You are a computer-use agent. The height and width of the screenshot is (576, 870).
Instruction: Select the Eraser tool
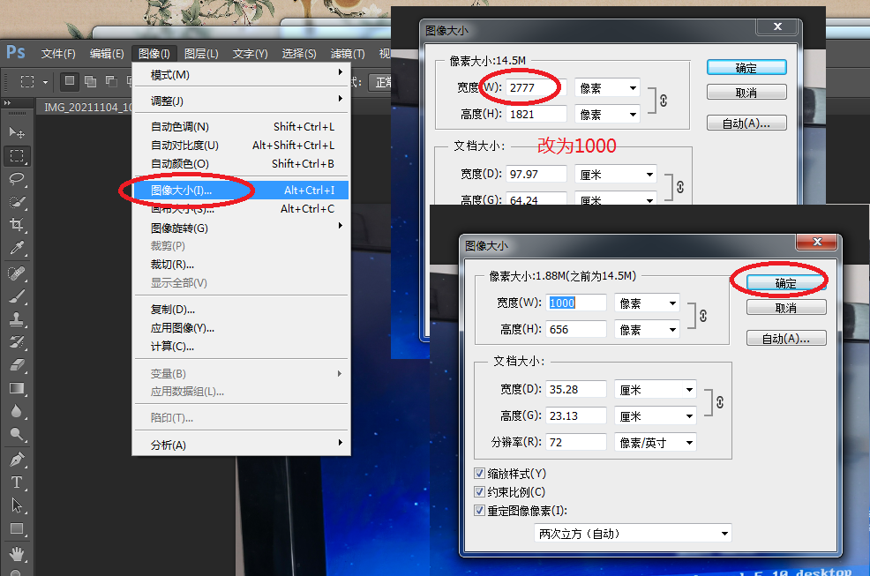point(17,365)
